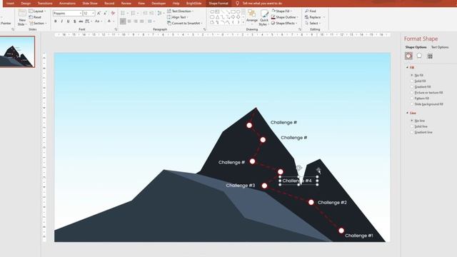Align text left
This screenshot has height=257, width=457.
123,21
